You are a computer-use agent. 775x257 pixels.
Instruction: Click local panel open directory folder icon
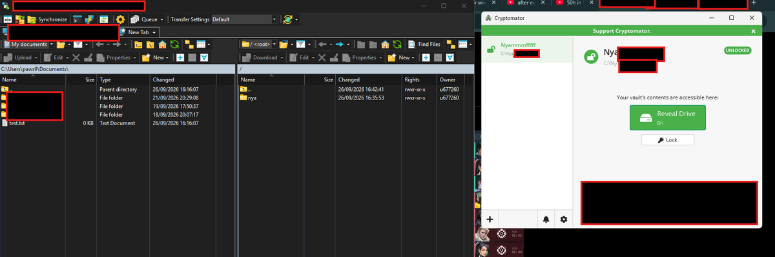(61, 45)
